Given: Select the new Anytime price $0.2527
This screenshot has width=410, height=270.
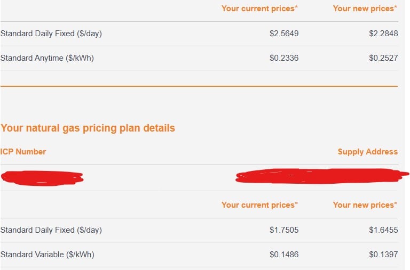Looking at the screenshot, I should [383, 58].
